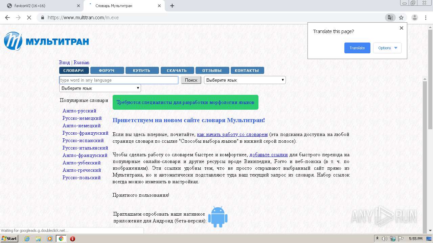Open a new browser tab
The height and width of the screenshot is (243, 433).
point(172,6)
